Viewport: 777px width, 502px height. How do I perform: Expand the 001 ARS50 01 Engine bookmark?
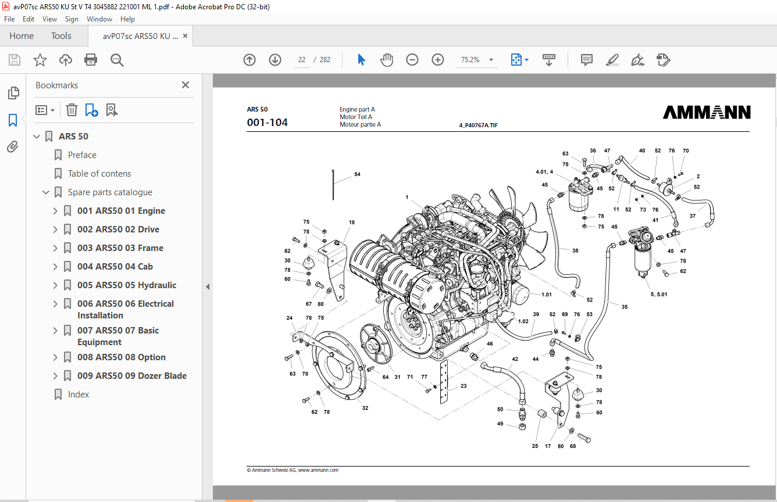pos(56,211)
